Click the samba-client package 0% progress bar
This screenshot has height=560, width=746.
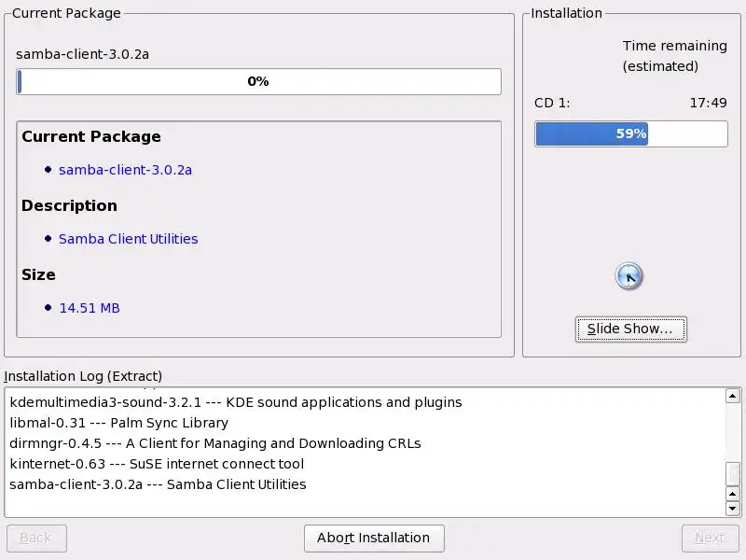(x=258, y=81)
